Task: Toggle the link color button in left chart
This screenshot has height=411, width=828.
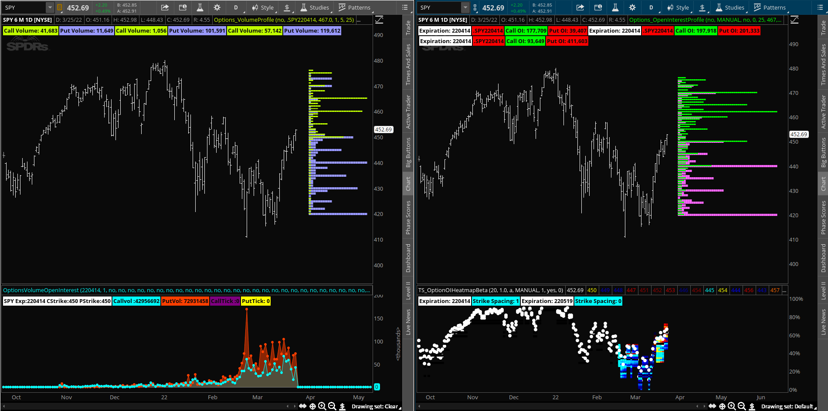Action: coord(60,7)
